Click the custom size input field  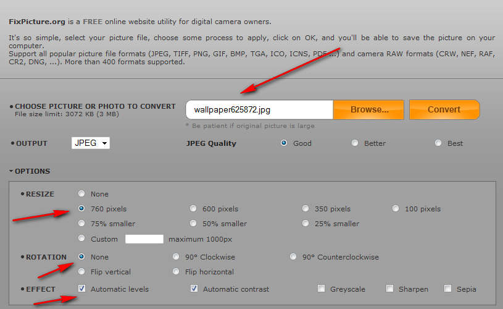144,239
